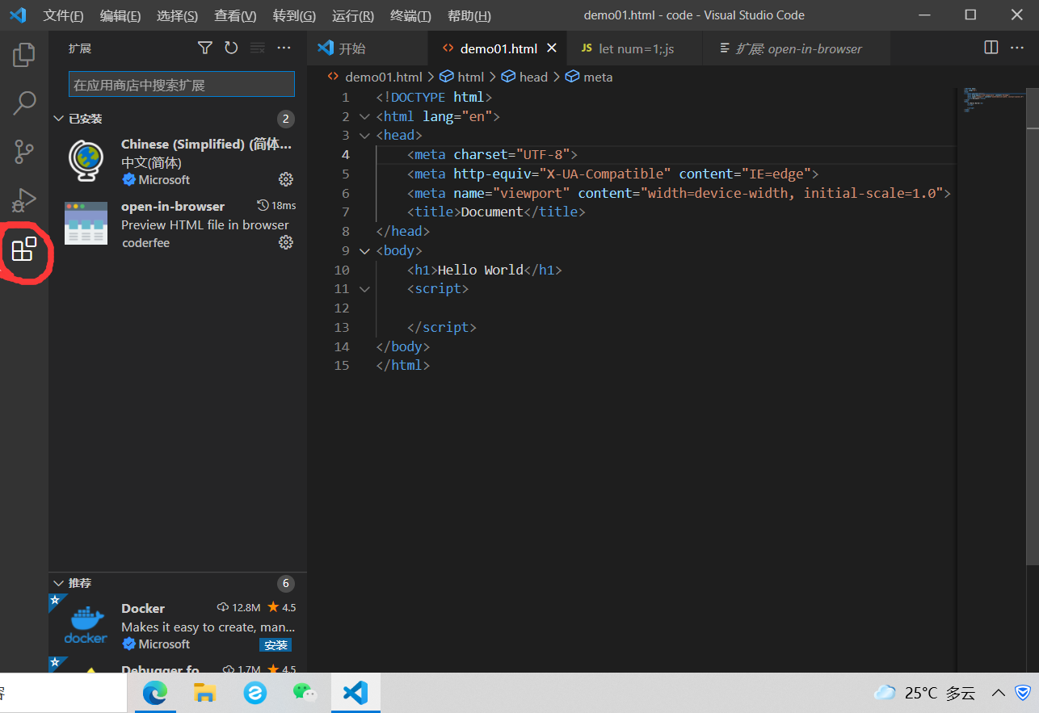
Task: Split the editor with the split icon
Action: 991,48
